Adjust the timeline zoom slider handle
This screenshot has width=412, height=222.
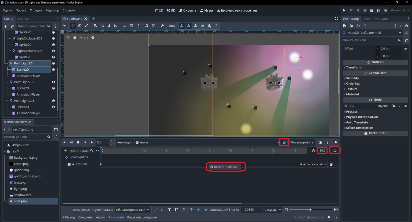pos(310,210)
